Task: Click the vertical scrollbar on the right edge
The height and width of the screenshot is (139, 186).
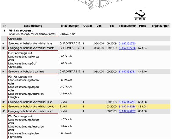Action: (185, 58)
